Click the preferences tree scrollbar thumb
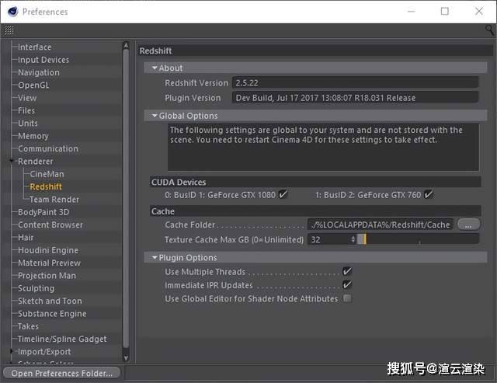497x383 pixels. 126,198
